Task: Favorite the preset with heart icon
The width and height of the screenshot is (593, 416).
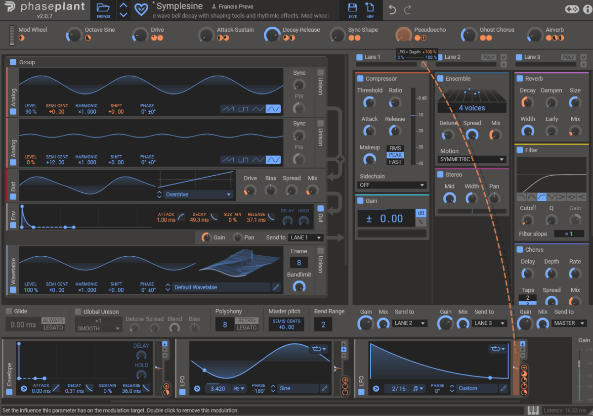Action: [x=141, y=10]
